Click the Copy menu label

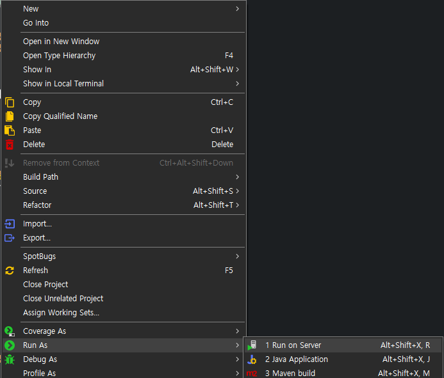[x=32, y=102]
